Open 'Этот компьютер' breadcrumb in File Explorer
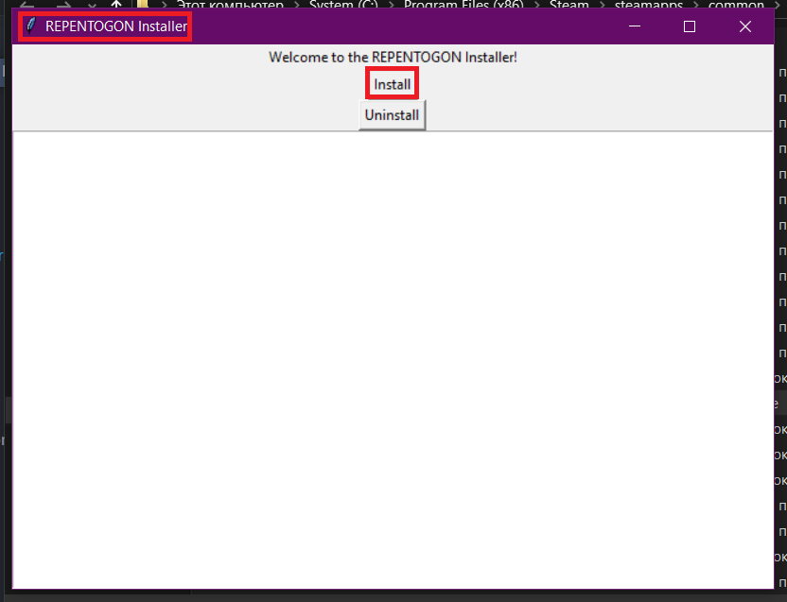 click(230, 5)
